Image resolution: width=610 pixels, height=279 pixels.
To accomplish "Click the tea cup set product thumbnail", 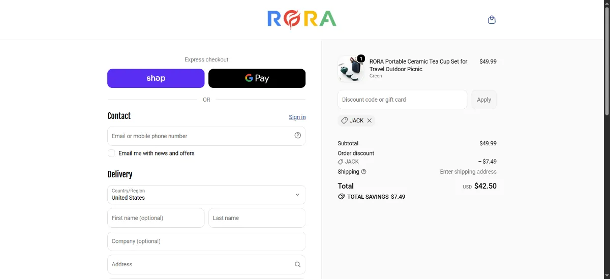I will click(351, 69).
